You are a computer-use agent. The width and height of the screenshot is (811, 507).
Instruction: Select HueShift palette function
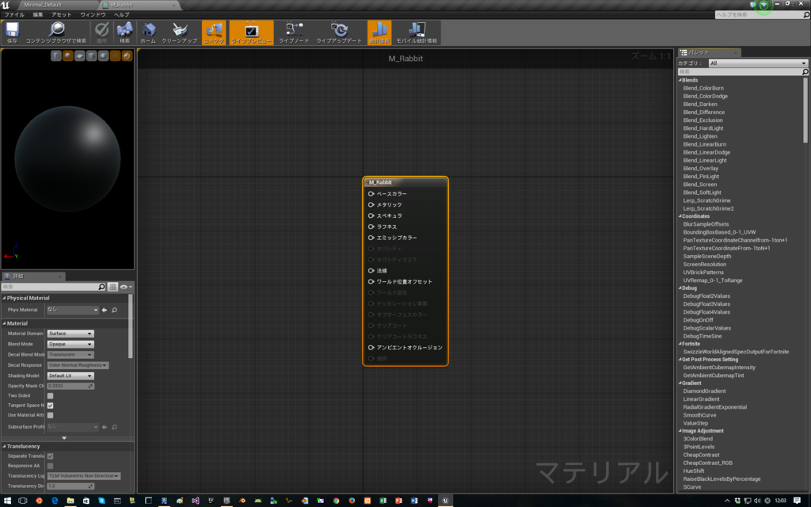pos(694,471)
